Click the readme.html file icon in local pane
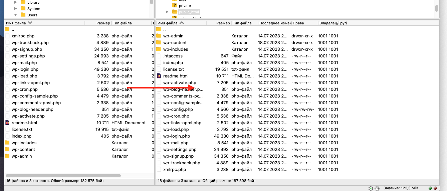The image size is (447, 191). click(x=7, y=123)
